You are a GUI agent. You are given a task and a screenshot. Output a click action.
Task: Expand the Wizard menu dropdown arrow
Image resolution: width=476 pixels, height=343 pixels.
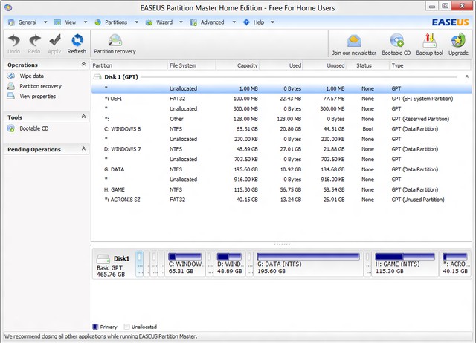pyautogui.click(x=181, y=22)
